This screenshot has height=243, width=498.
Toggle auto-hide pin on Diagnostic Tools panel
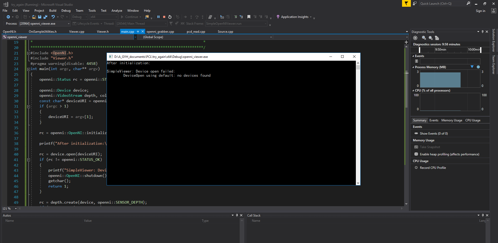[x=482, y=31]
